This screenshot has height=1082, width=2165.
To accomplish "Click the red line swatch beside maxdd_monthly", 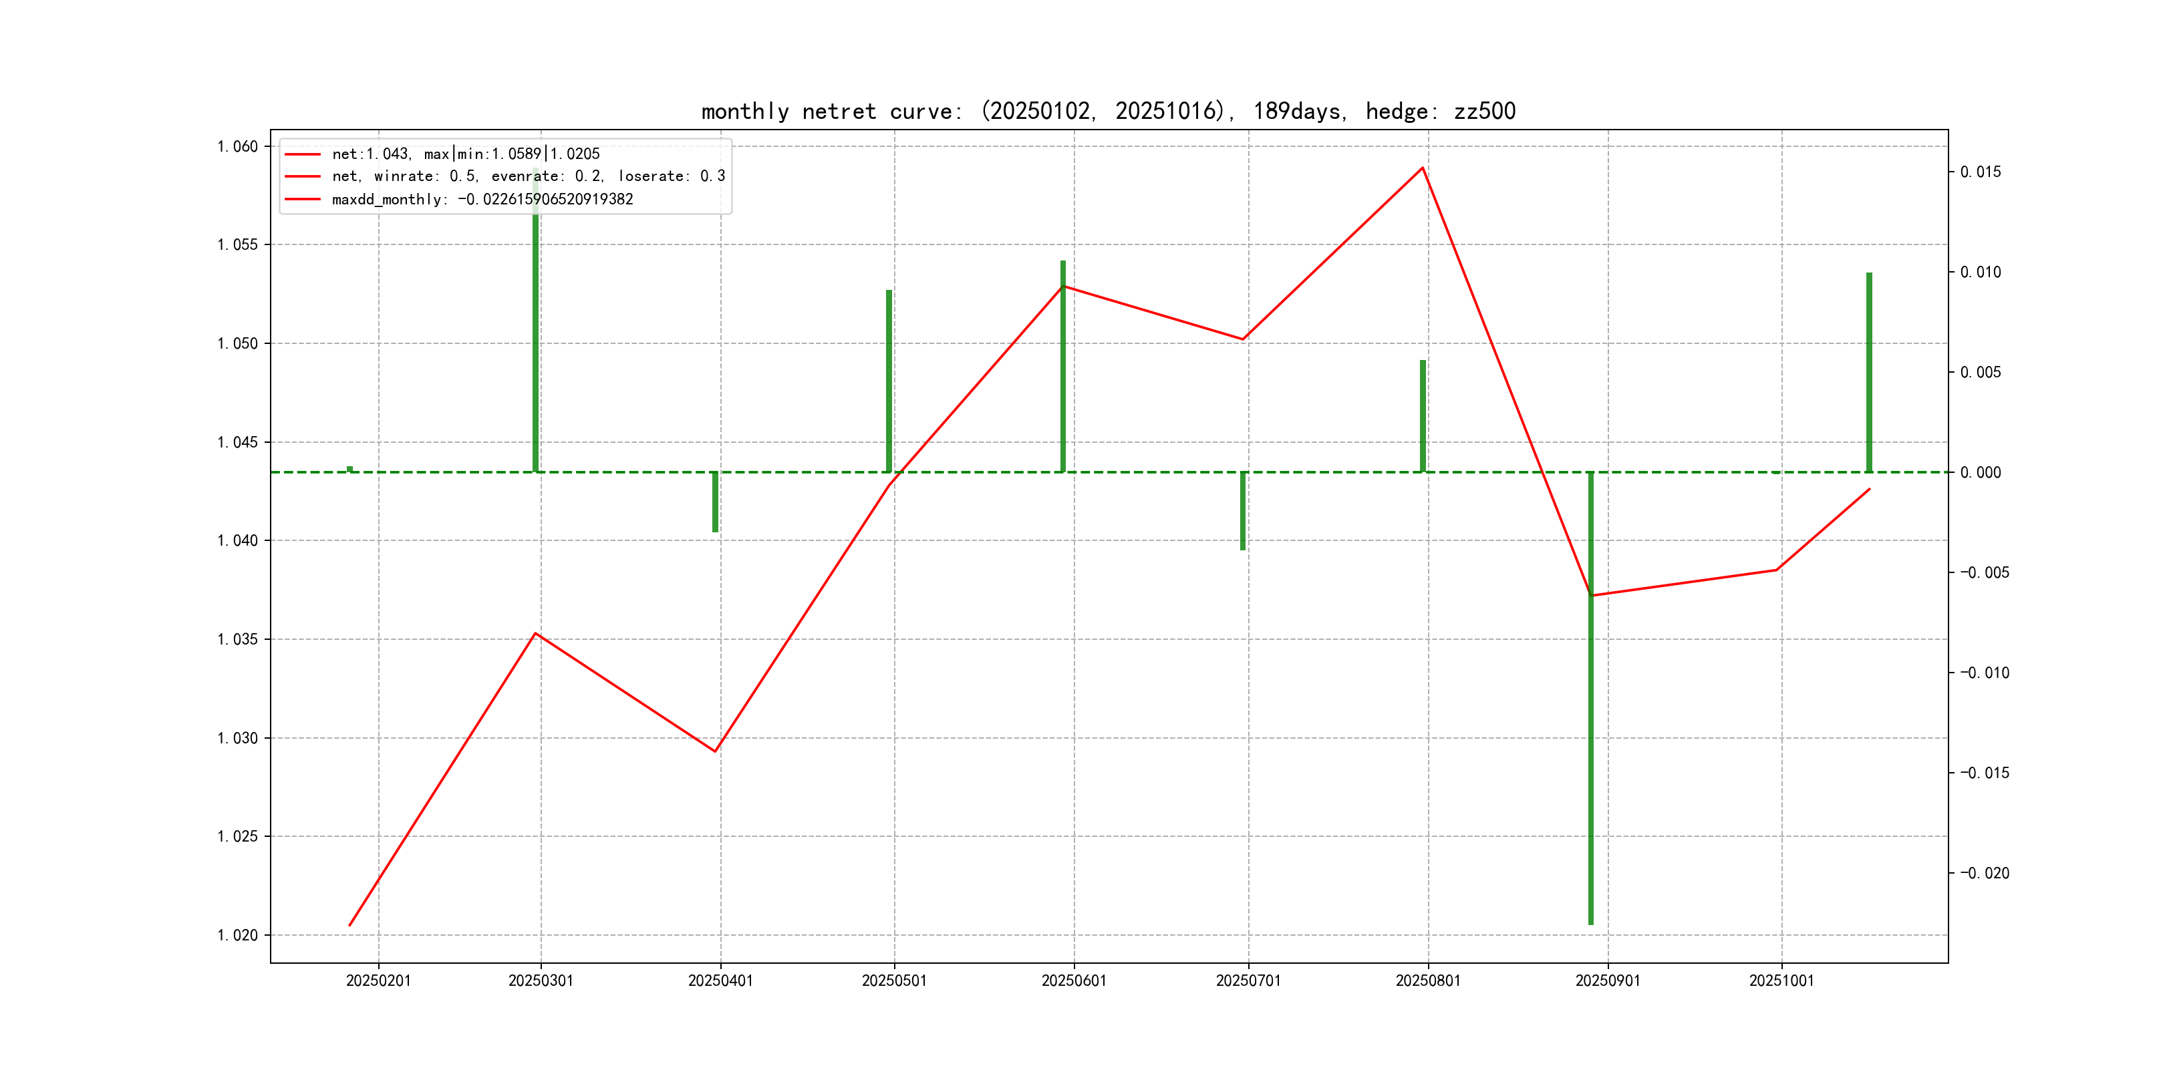I will click(303, 200).
